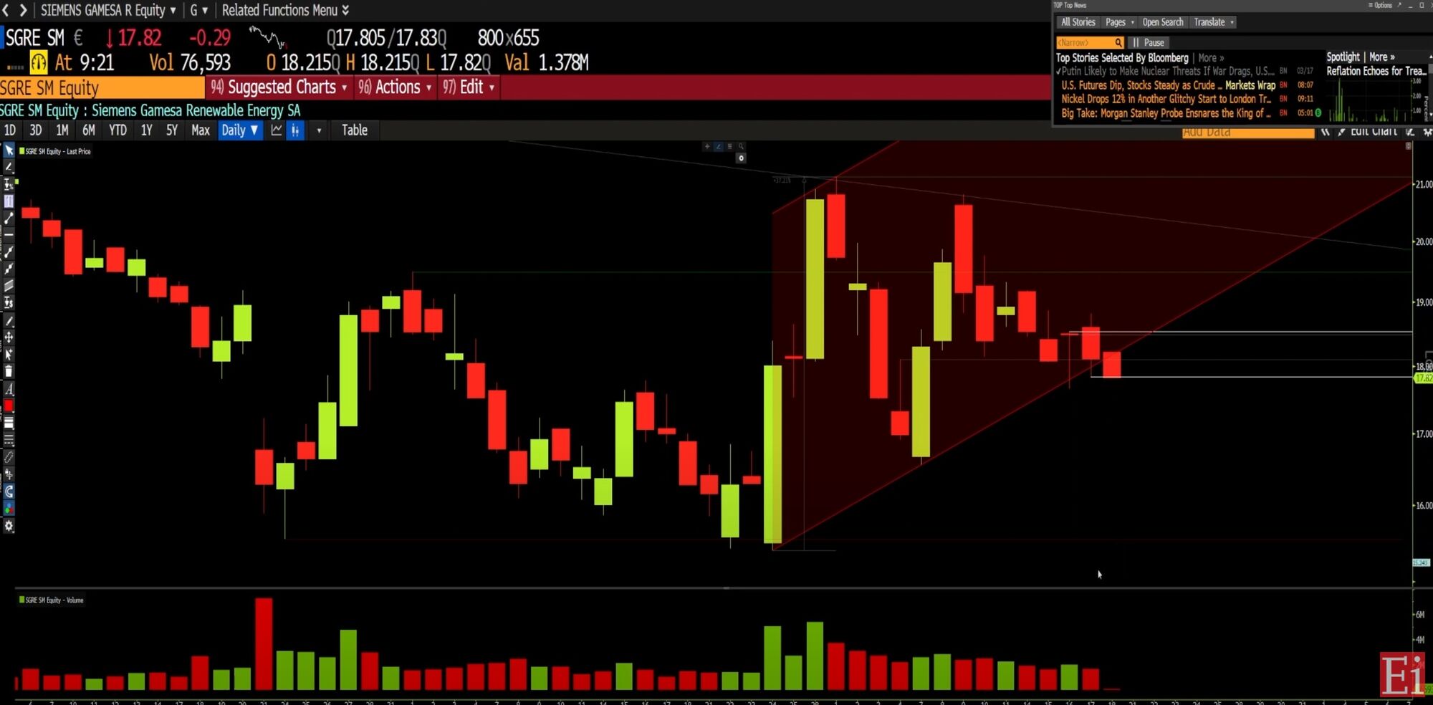Open dashed line style options
Image resolution: width=1433 pixels, height=705 pixels.
pyautogui.click(x=9, y=439)
